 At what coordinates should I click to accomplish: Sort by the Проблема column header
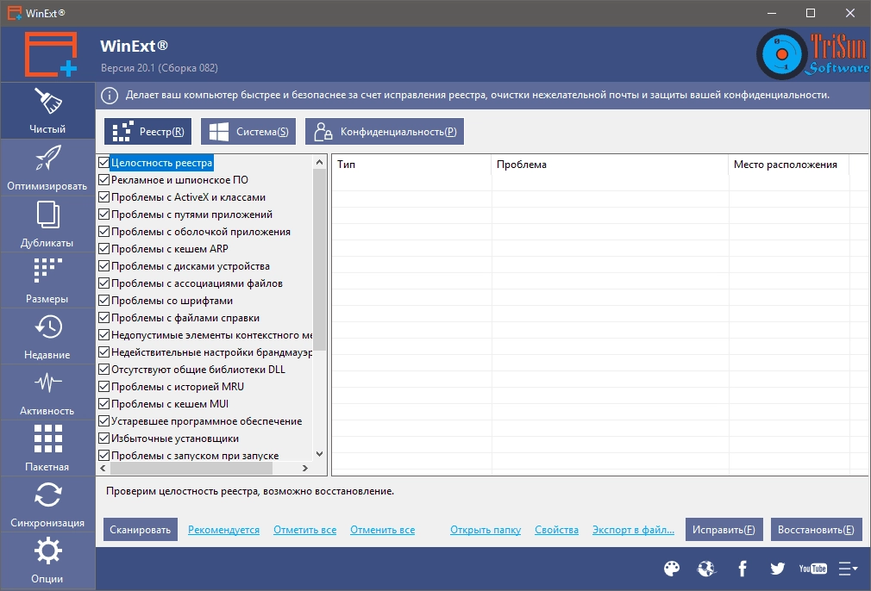[610, 165]
